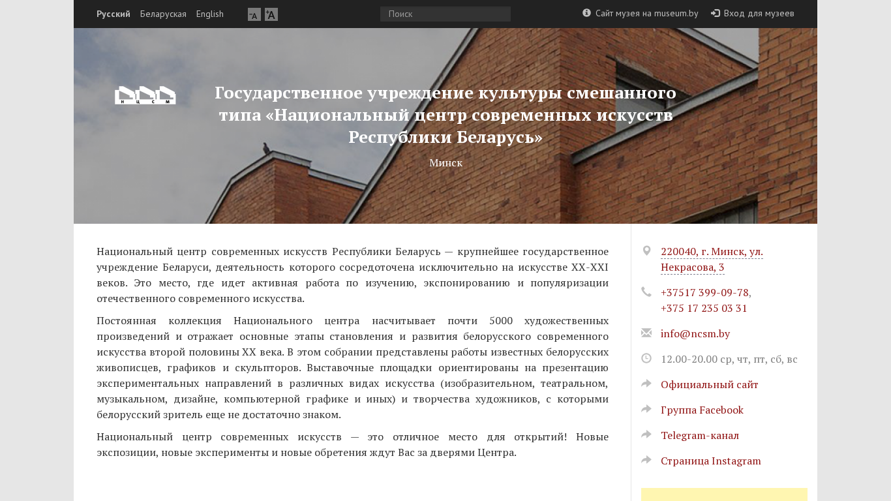
Task: Click the first paragraph starting Национальный центр
Action: pos(352,275)
